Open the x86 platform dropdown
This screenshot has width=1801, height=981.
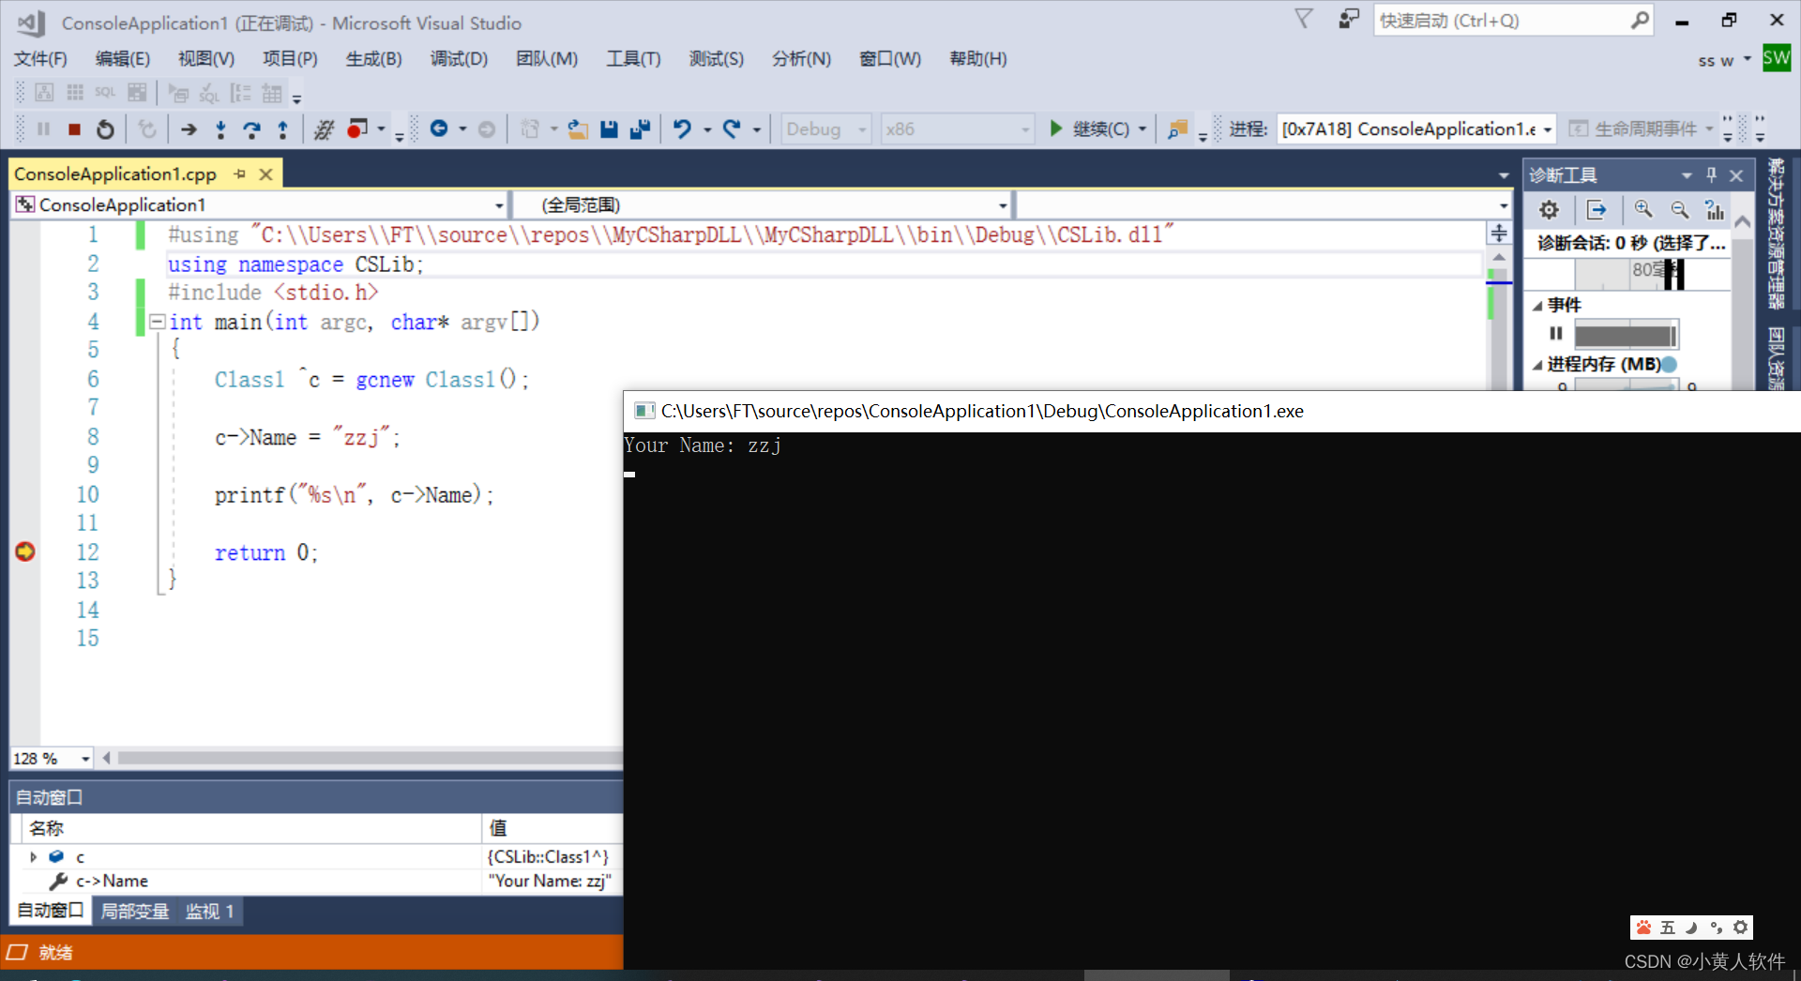point(957,128)
